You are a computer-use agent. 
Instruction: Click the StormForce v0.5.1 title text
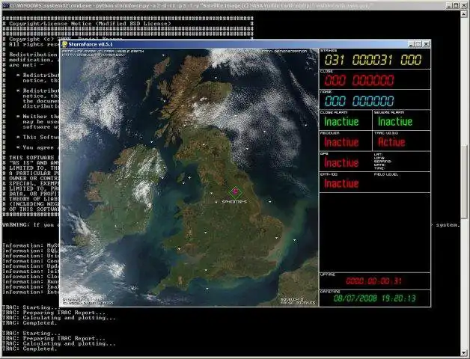(x=91, y=44)
